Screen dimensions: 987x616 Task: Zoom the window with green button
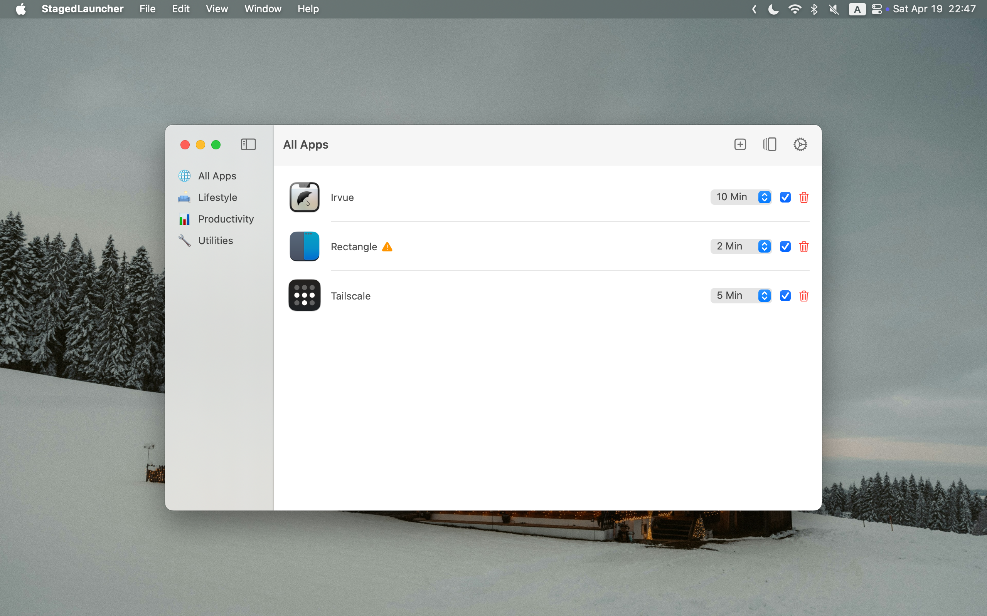coord(216,145)
